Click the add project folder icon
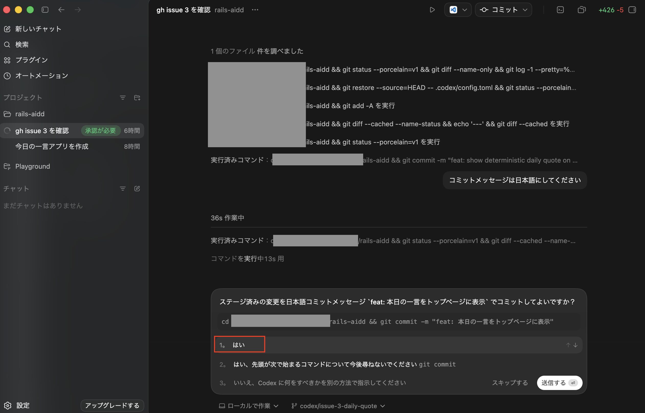645x413 pixels. click(x=137, y=98)
